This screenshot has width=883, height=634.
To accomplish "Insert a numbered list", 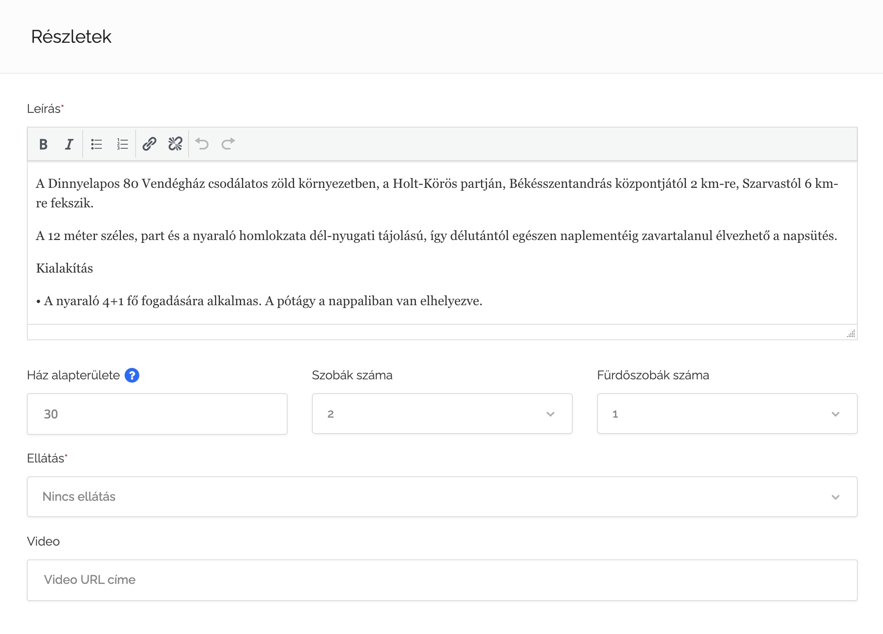I will pos(122,144).
